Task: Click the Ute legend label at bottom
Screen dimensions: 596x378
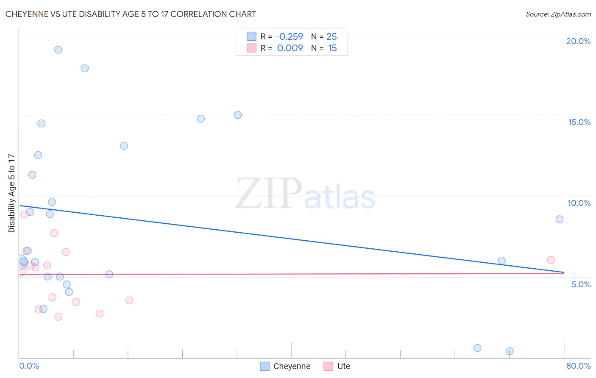Action: [344, 366]
